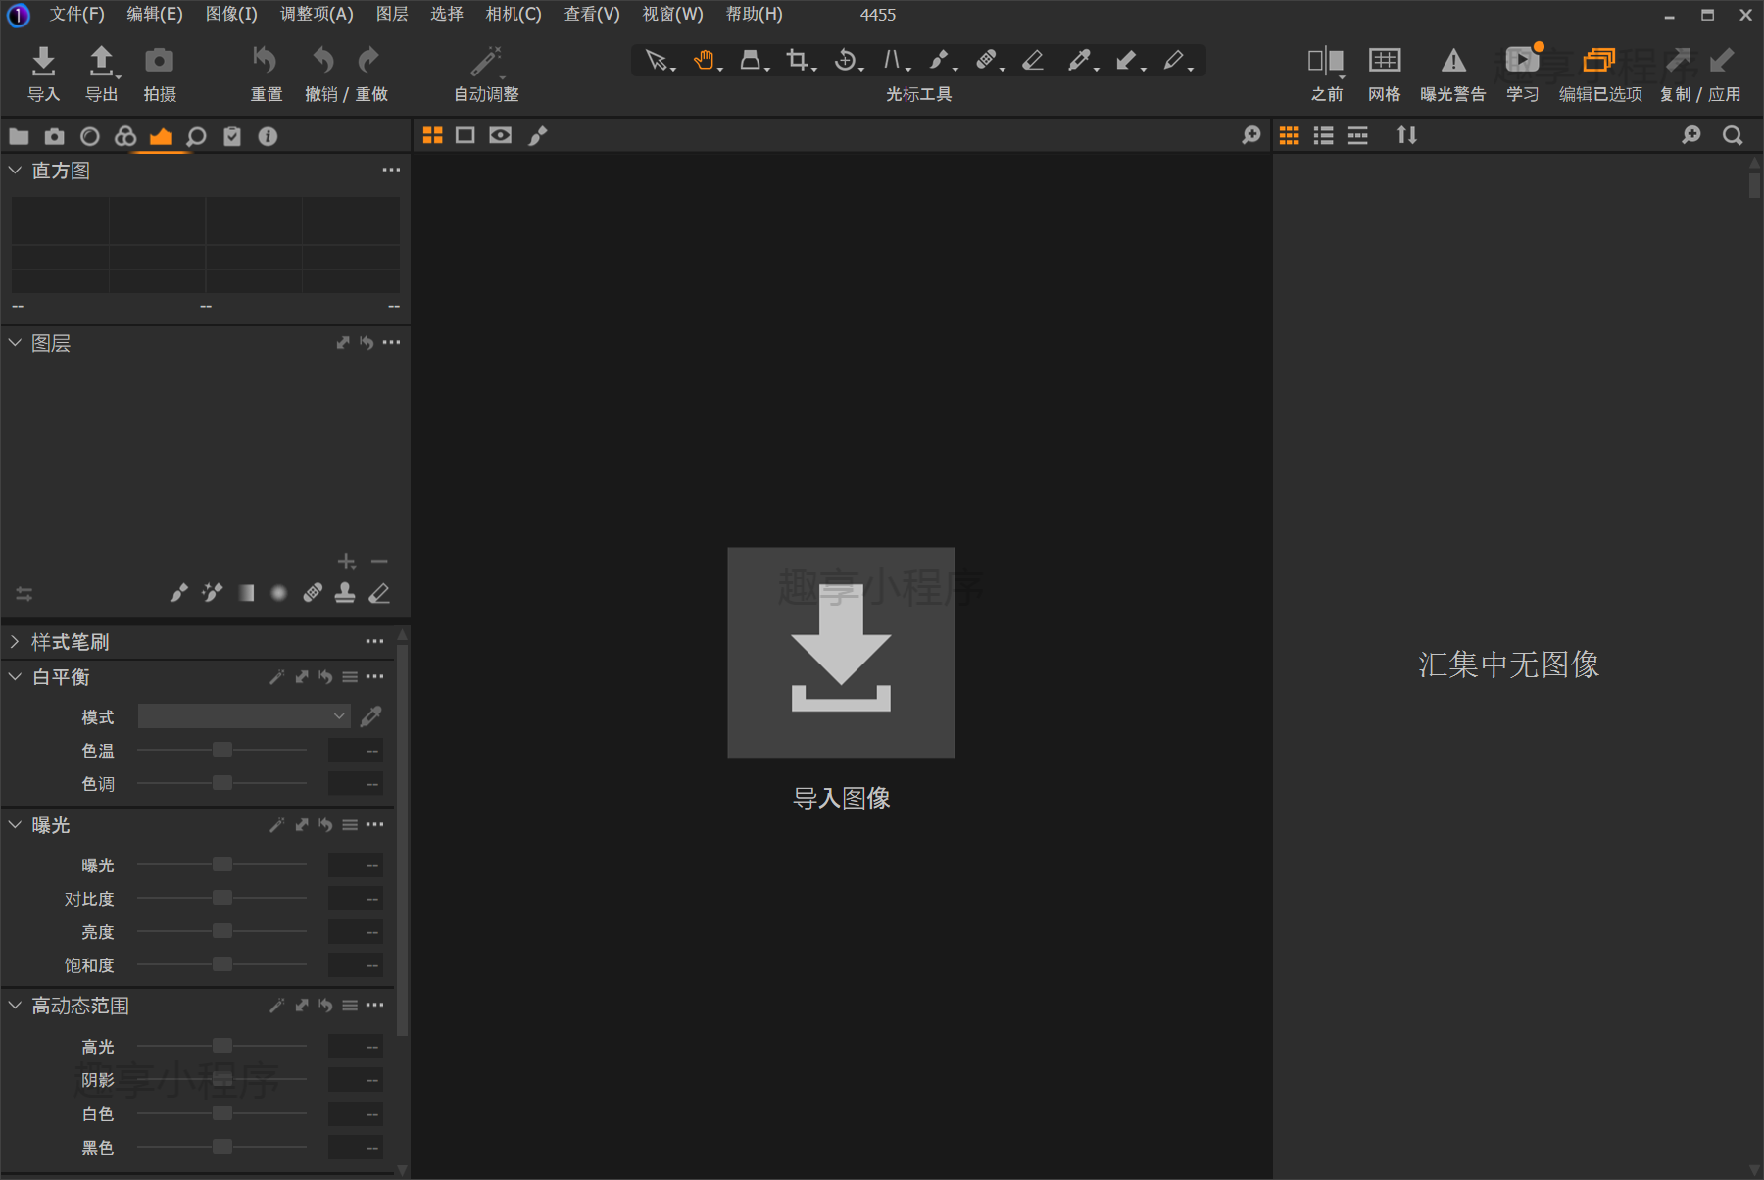Collapse the 白平衡 white balance panel
The height and width of the screenshot is (1180, 1764).
click(15, 676)
